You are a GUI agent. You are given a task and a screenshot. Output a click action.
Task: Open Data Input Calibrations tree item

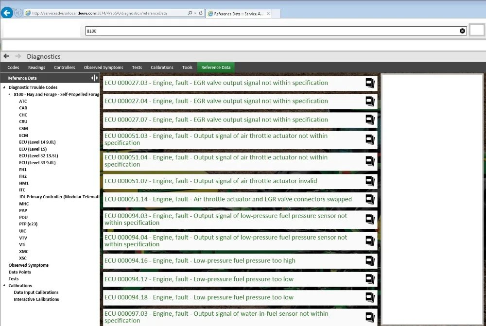pyautogui.click(x=36, y=292)
